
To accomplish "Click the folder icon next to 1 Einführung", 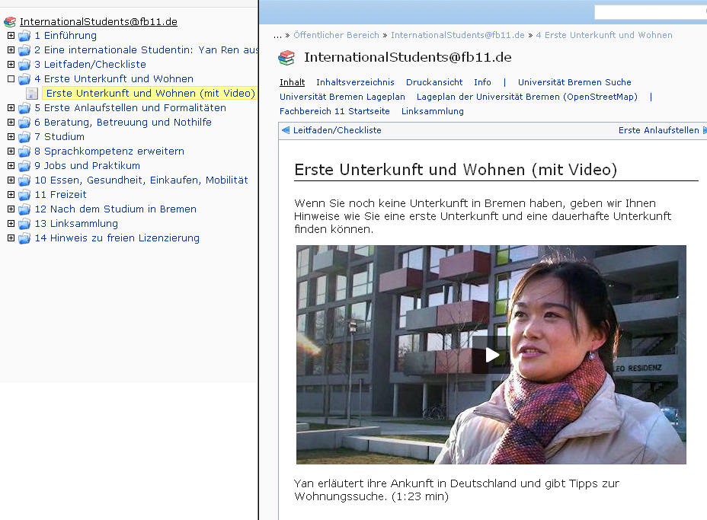I will click(x=24, y=36).
